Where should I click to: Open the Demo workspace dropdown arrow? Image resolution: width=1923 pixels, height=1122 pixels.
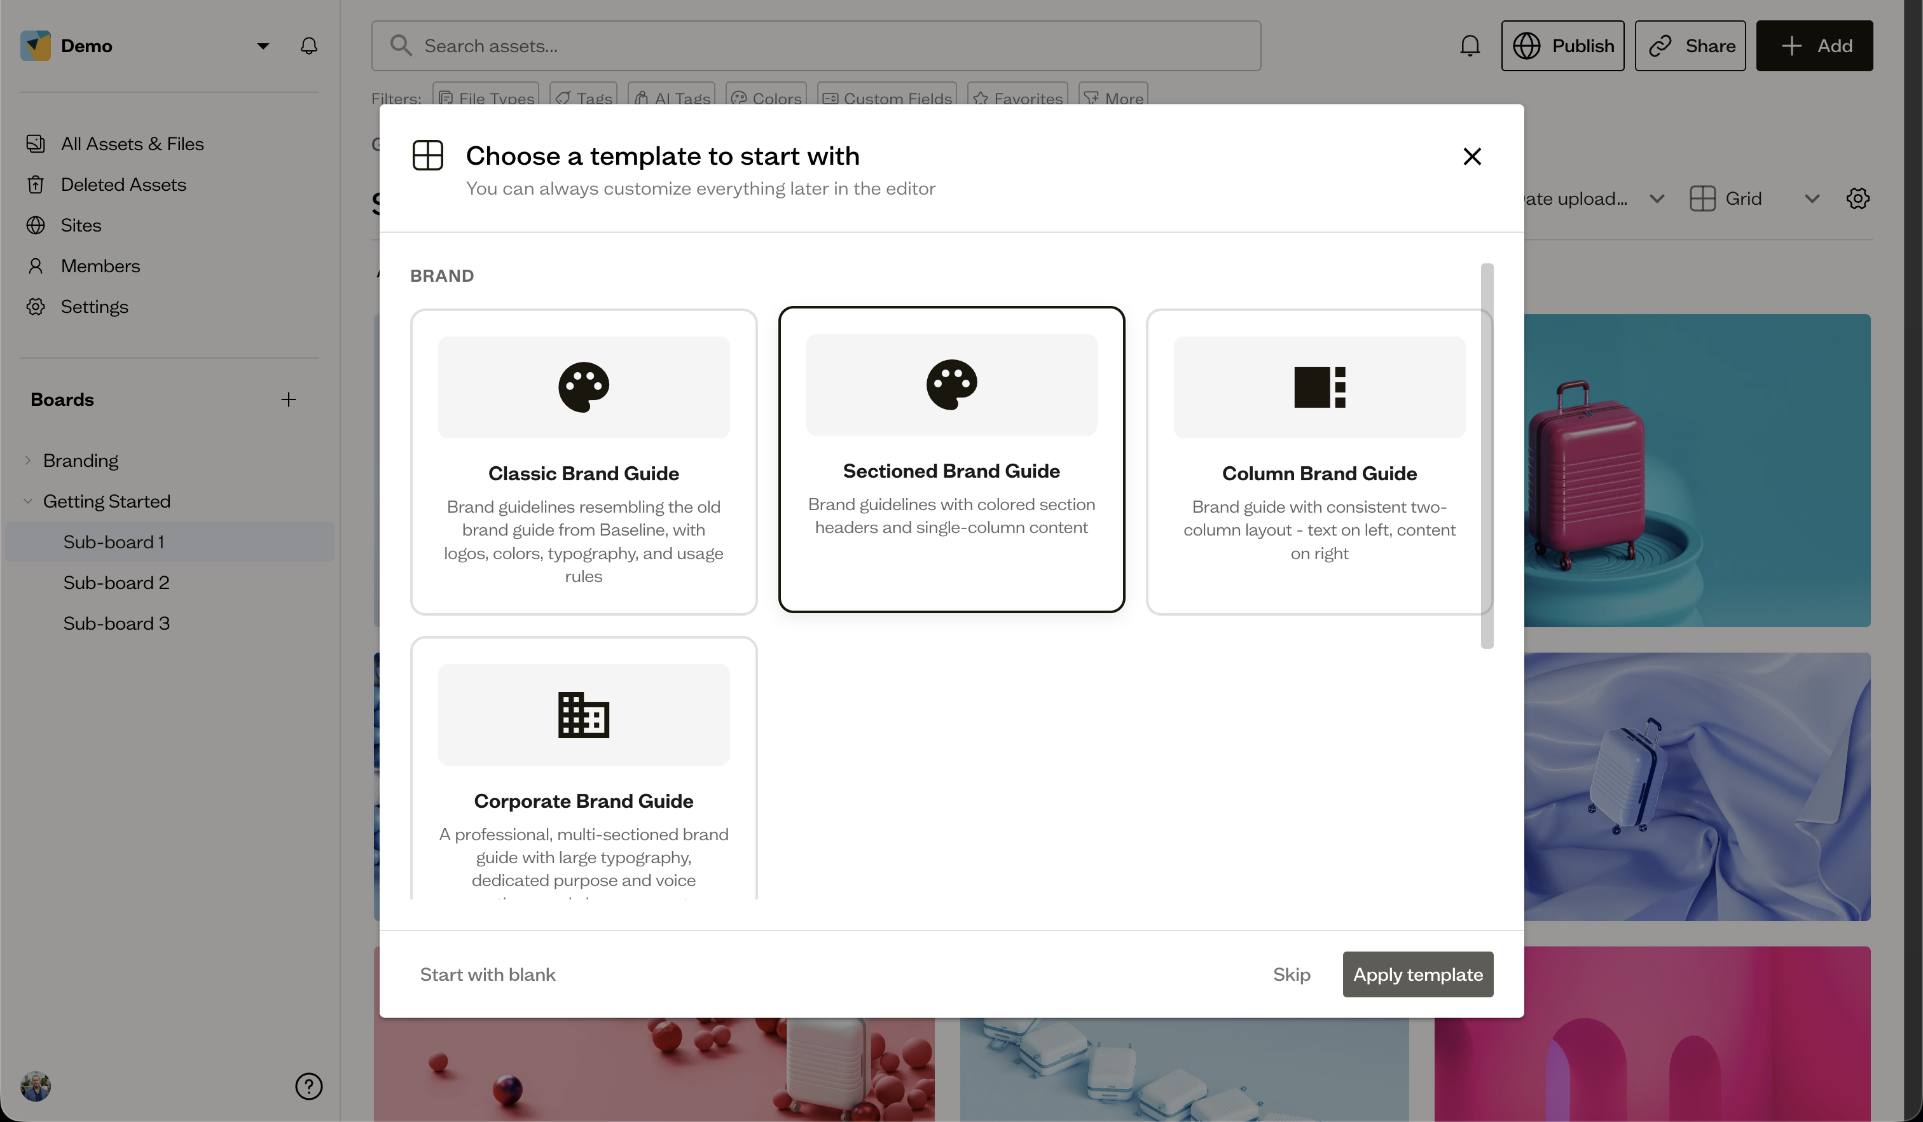(263, 46)
